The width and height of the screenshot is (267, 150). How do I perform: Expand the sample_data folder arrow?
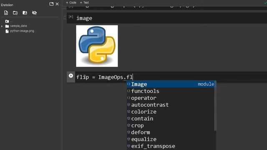click(2, 26)
